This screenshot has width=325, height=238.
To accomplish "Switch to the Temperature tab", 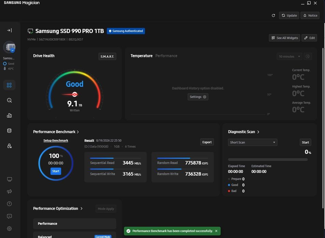I will point(142,56).
